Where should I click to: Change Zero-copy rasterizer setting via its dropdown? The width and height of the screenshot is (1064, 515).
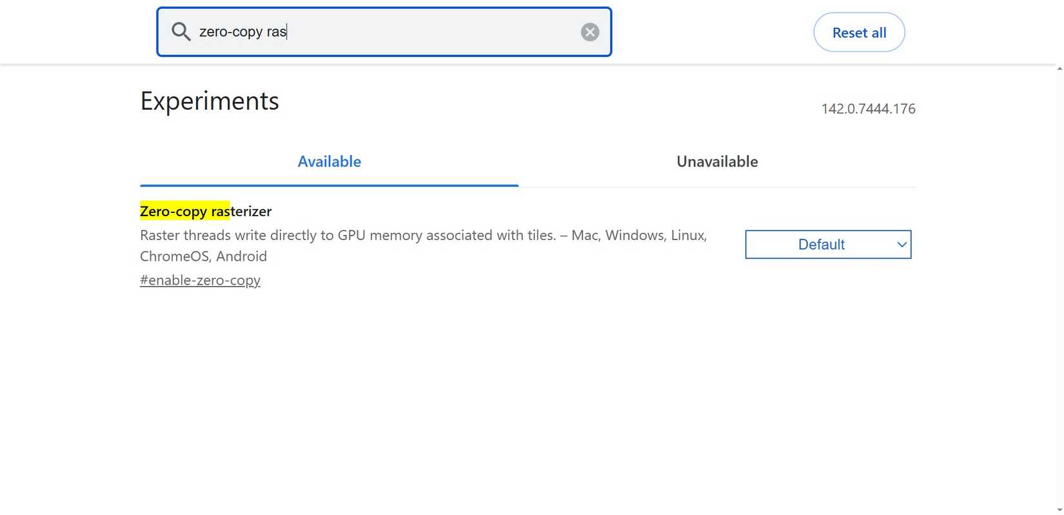pos(827,245)
